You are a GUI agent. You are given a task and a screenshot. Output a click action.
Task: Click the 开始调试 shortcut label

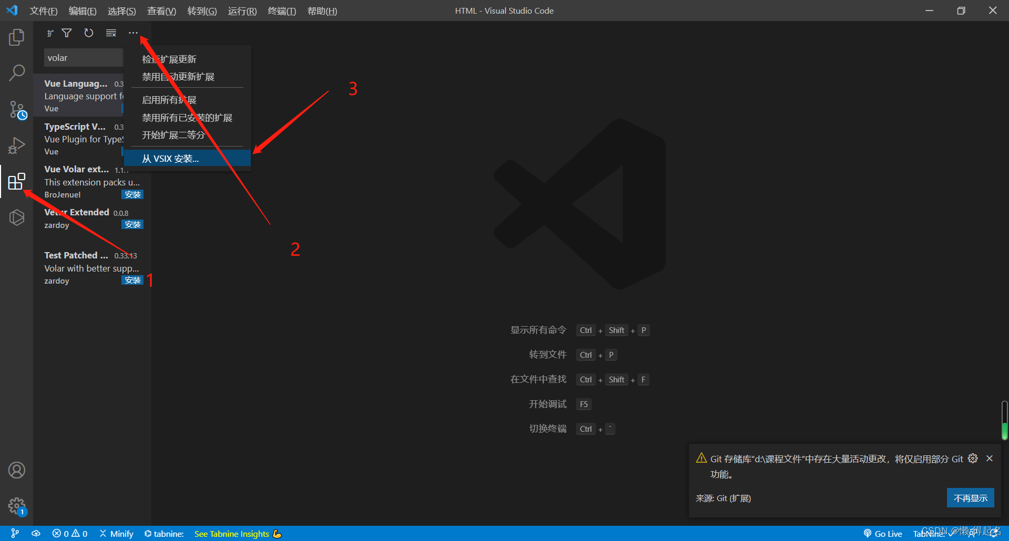pyautogui.click(x=548, y=404)
